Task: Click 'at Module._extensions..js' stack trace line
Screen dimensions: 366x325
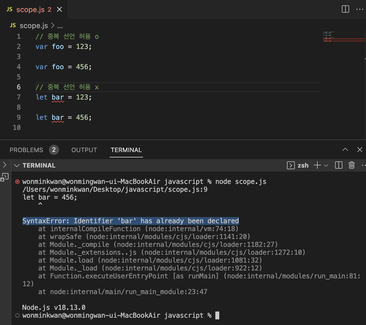Action: [172, 252]
